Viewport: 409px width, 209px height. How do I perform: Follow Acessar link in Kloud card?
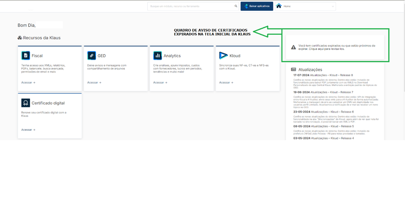226,83
